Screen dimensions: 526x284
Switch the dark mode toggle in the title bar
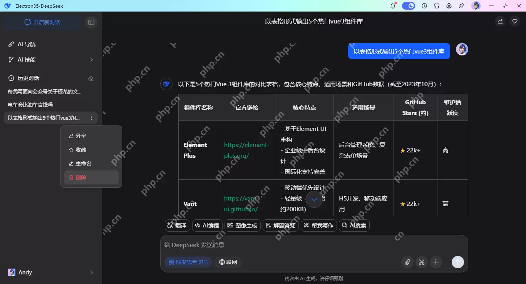[x=408, y=6]
